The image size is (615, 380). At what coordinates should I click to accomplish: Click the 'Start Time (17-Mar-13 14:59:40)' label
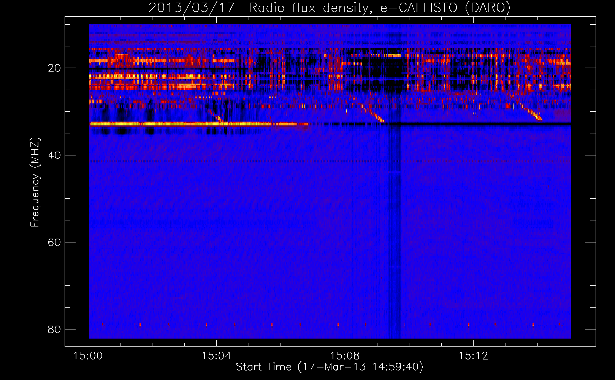pyautogui.click(x=330, y=367)
